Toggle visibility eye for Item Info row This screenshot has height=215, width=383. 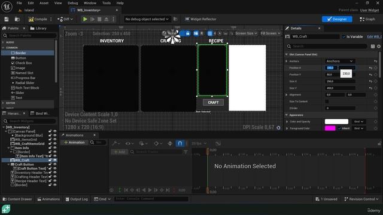click(55, 148)
